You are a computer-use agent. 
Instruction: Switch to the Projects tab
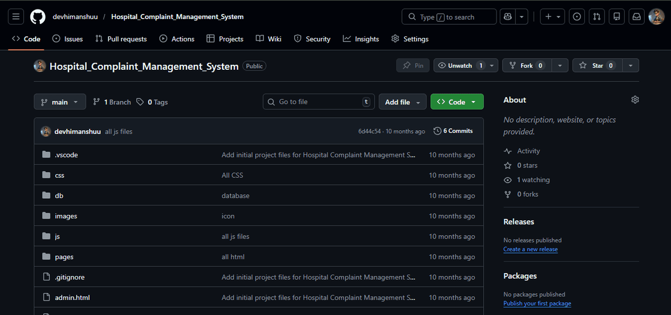225,39
